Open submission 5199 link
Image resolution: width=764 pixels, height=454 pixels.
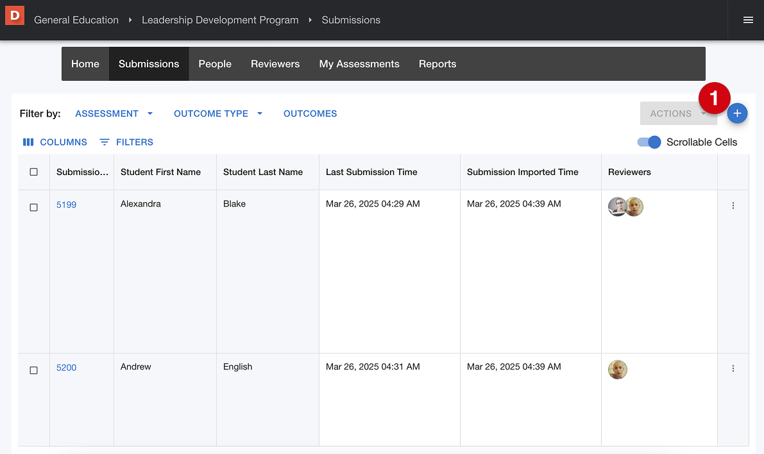[x=66, y=205]
